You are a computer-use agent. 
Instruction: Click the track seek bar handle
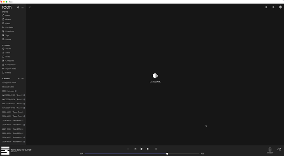167,154
